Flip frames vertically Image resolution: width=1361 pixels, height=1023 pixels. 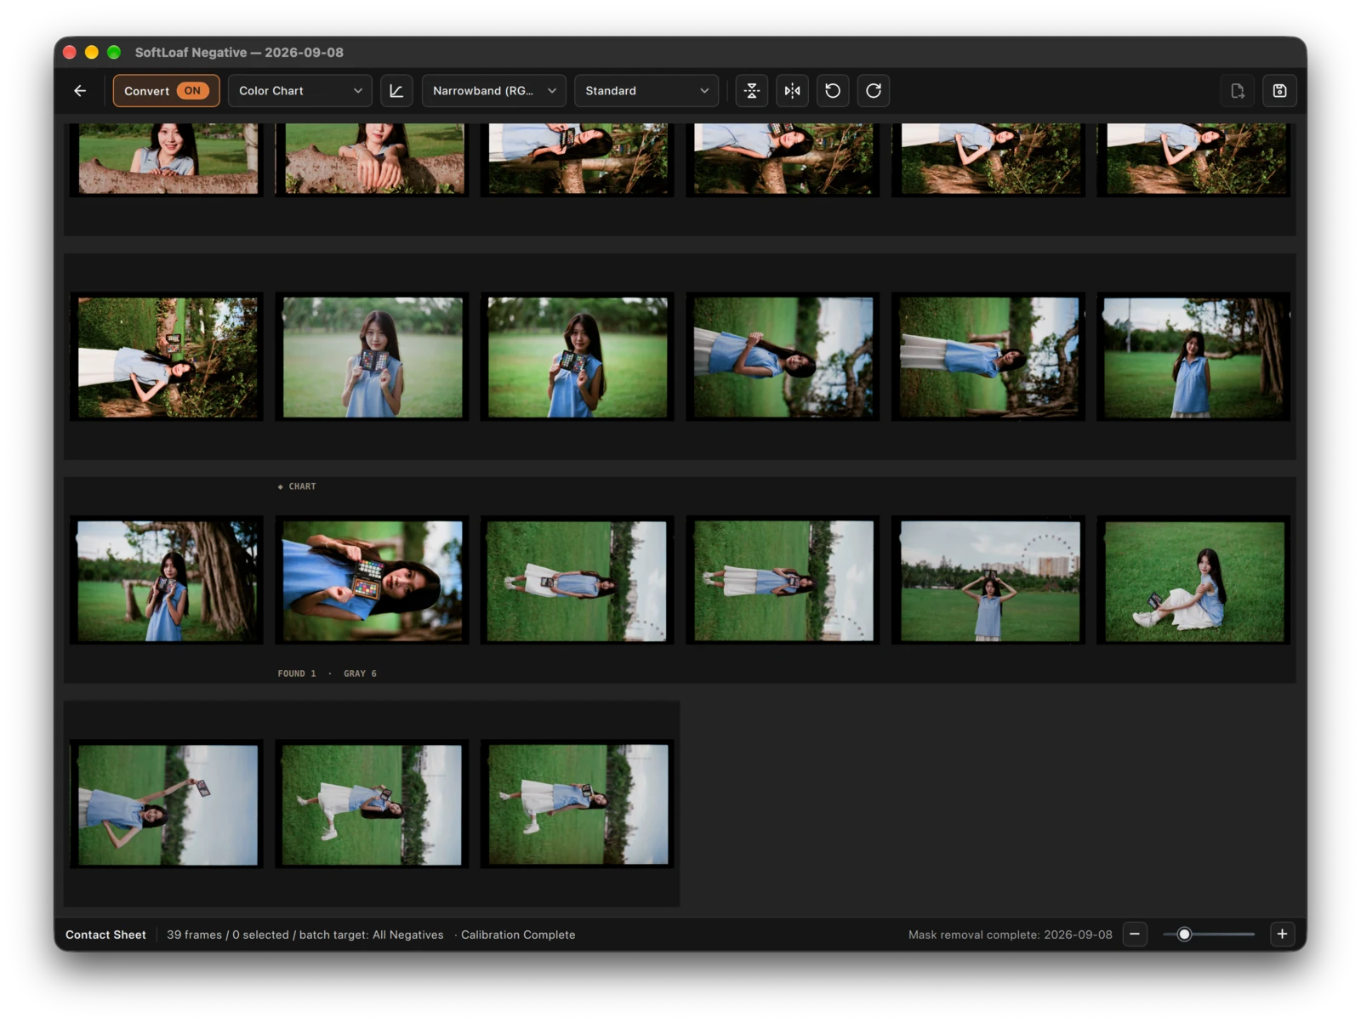752,91
